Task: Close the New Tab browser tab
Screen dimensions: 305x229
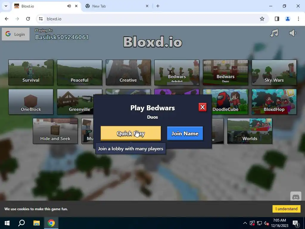Action: [x=147, y=6]
